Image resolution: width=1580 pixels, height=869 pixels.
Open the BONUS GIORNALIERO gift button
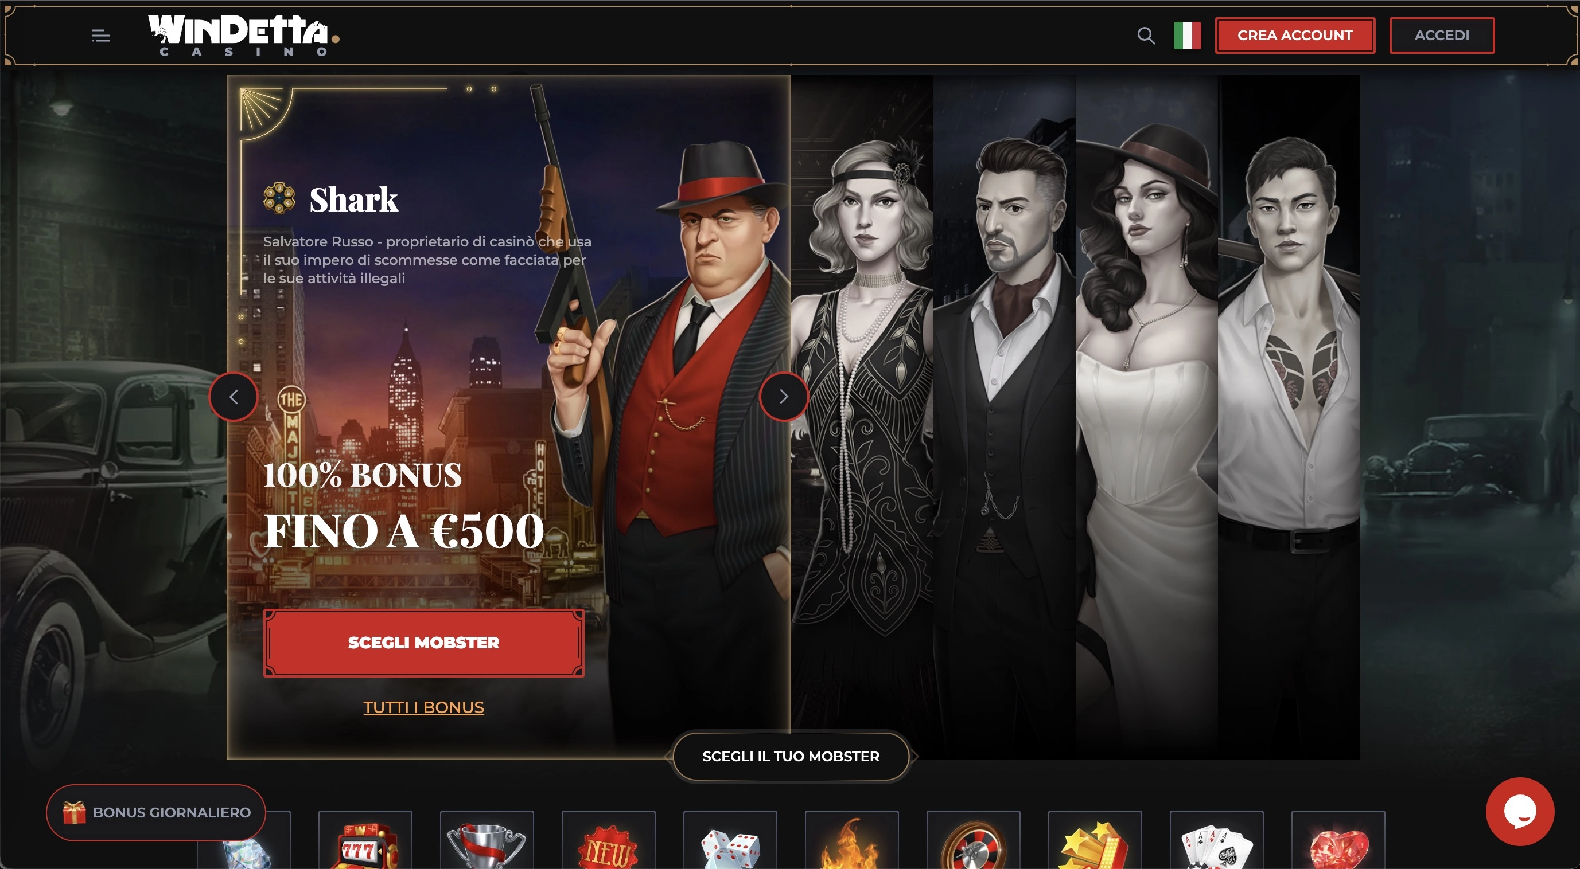click(x=156, y=813)
